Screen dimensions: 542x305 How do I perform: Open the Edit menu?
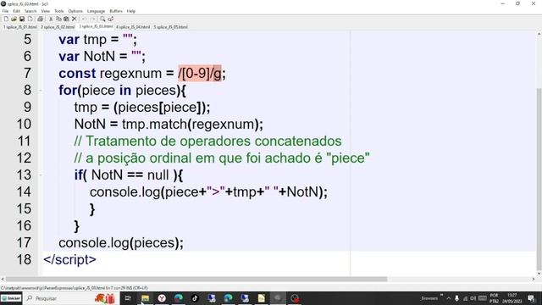pos(16,11)
